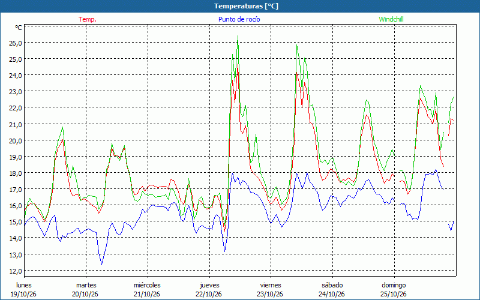
Task: Click the Temperaturas [°C] title bar
Action: 240,6
